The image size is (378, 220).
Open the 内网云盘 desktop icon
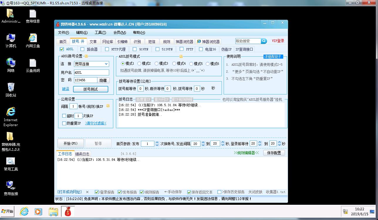point(33,38)
